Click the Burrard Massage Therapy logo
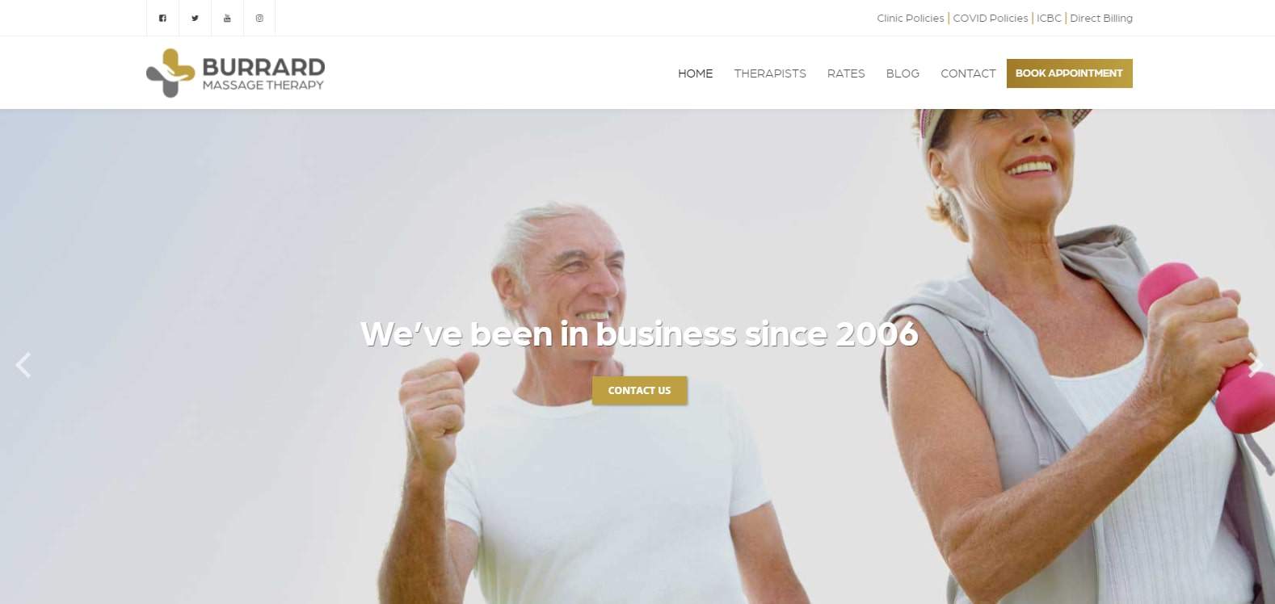This screenshot has height=604, width=1275. click(235, 73)
